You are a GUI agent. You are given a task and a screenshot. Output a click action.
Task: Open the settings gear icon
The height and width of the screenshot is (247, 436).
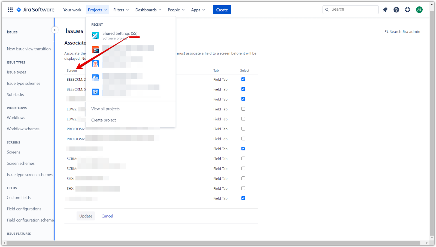[x=407, y=10]
